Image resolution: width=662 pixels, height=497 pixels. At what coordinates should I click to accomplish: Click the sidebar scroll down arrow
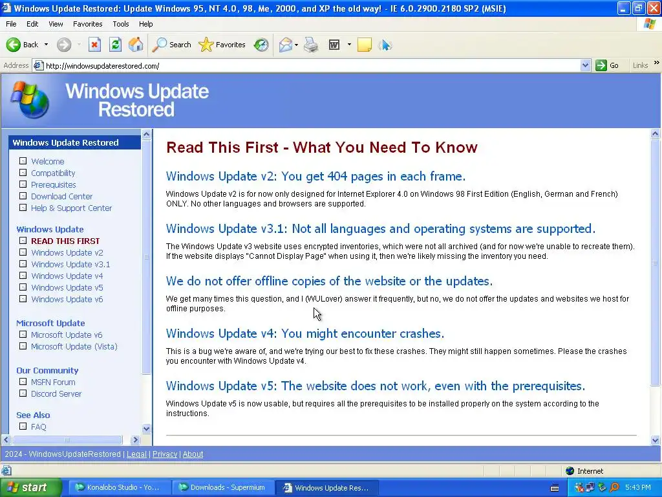click(x=146, y=428)
